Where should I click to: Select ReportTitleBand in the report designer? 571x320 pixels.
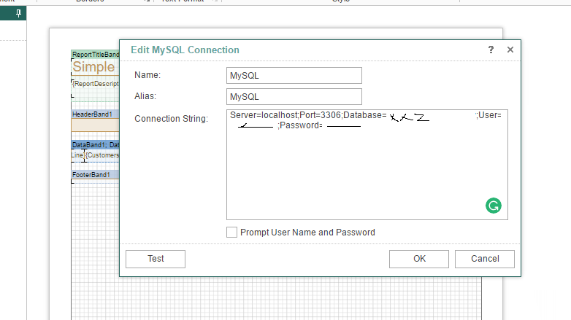click(x=96, y=55)
